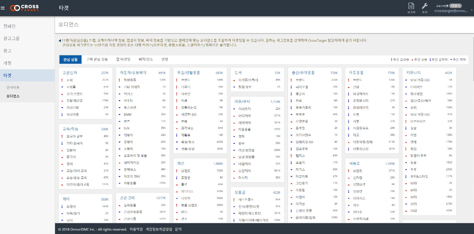Select the BMW segment in the car list
The width and height of the screenshot is (474, 234).
click(127, 114)
